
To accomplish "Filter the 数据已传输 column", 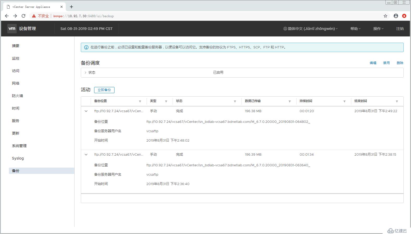I will point(290,101).
